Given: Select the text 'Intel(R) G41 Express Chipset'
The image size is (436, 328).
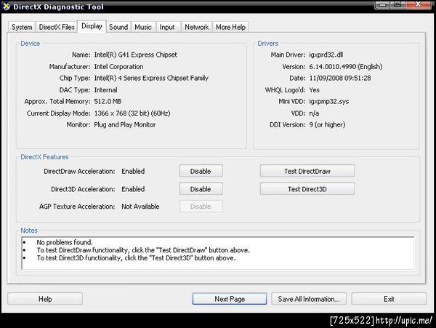Looking at the screenshot, I should pyautogui.click(x=135, y=55).
